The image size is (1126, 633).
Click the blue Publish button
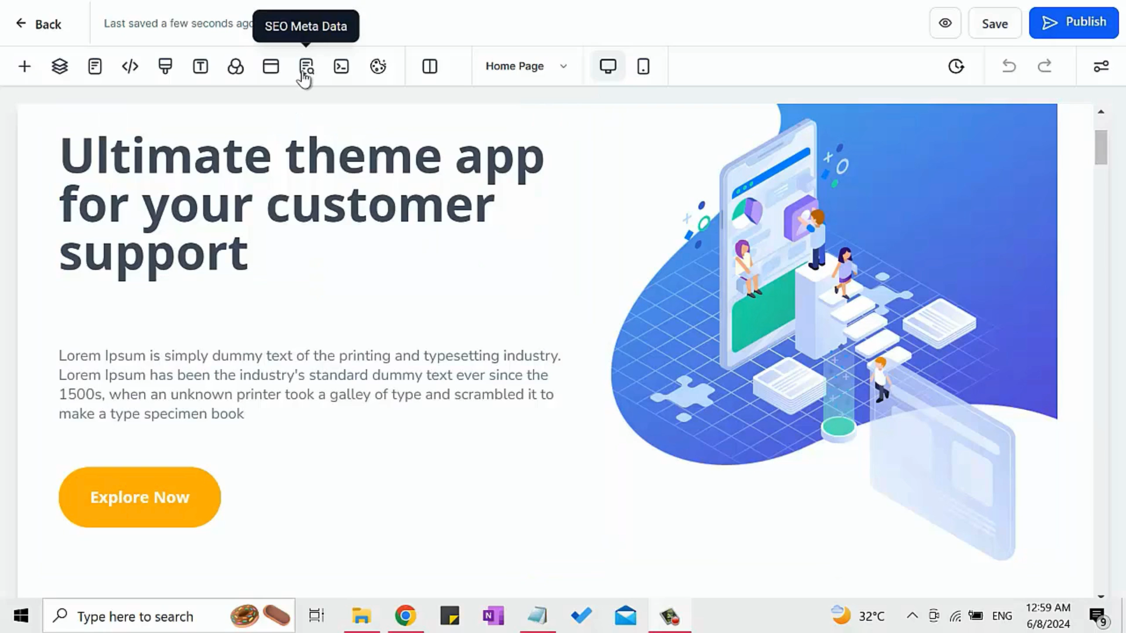point(1074,23)
